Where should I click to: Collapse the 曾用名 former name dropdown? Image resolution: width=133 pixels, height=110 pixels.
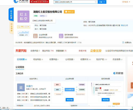click(43, 16)
